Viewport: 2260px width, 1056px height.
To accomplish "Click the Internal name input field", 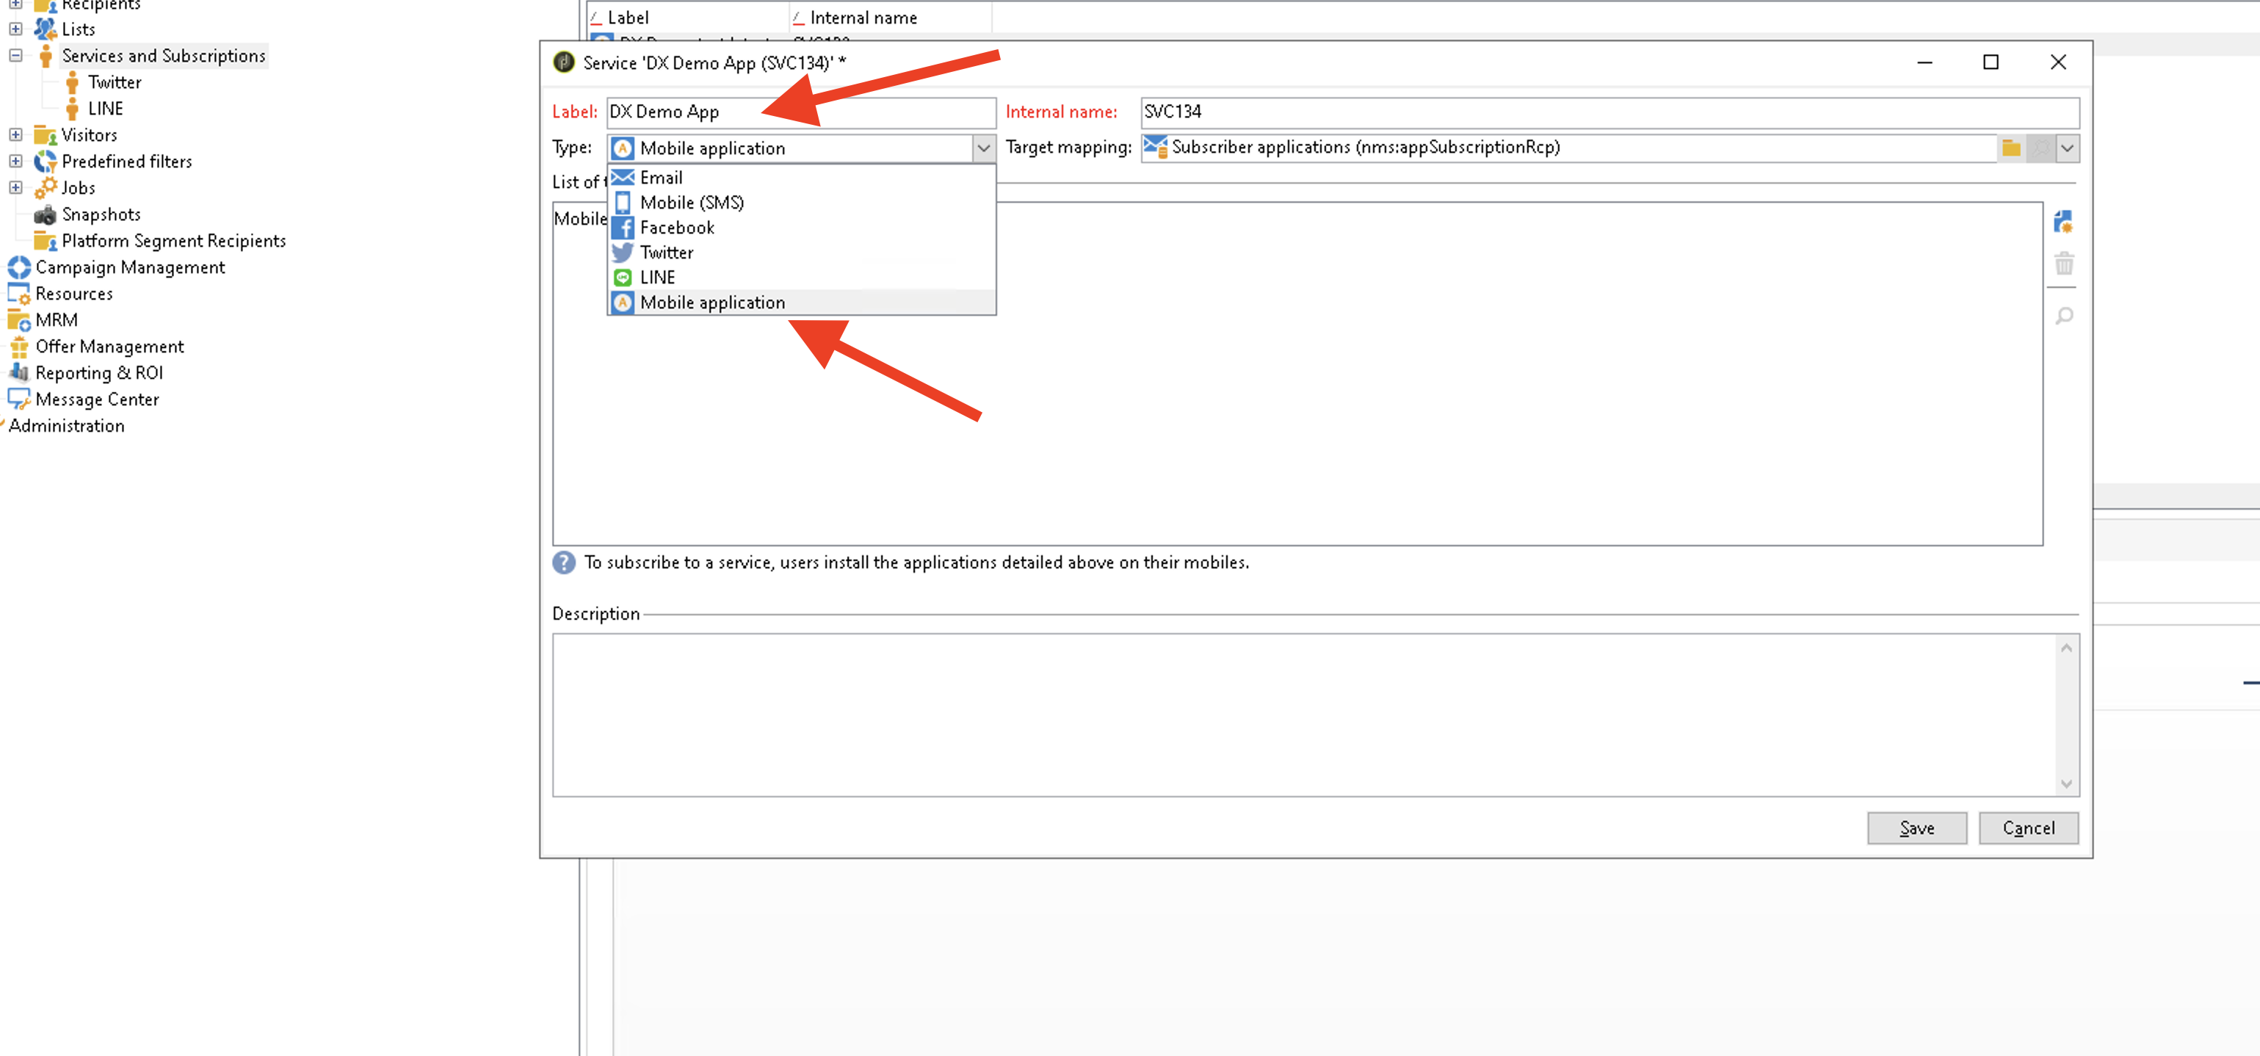I will pyautogui.click(x=1610, y=112).
